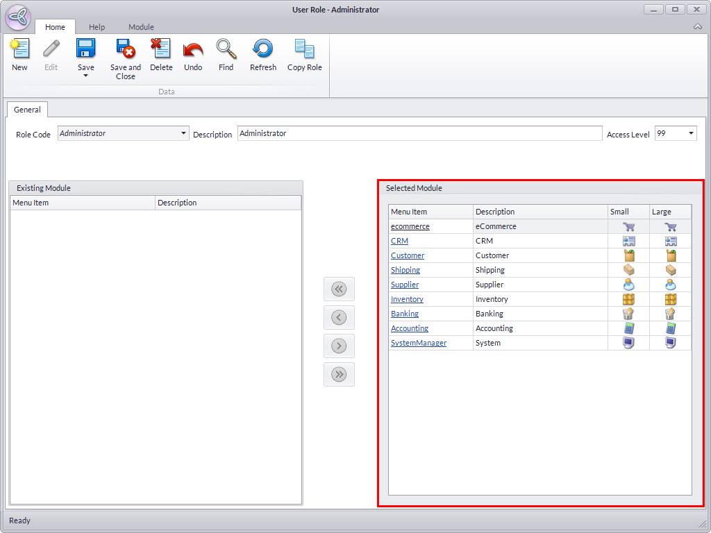The width and height of the screenshot is (711, 533).
Task: Click the application logo orb button
Action: pos(17,17)
